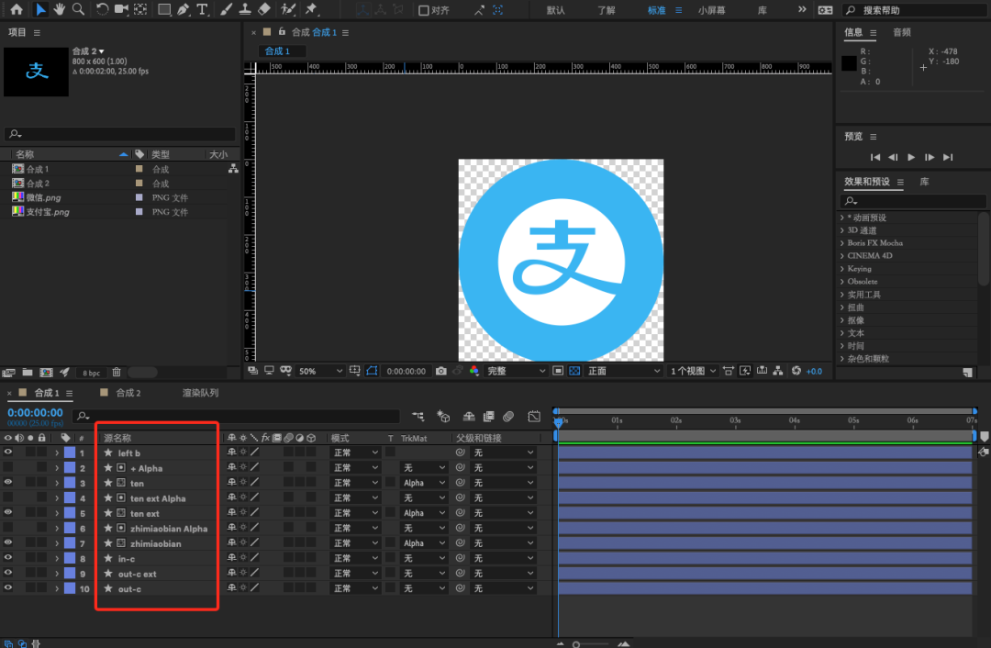Create new folder in Project panel
Image resolution: width=991 pixels, height=648 pixels.
28,373
